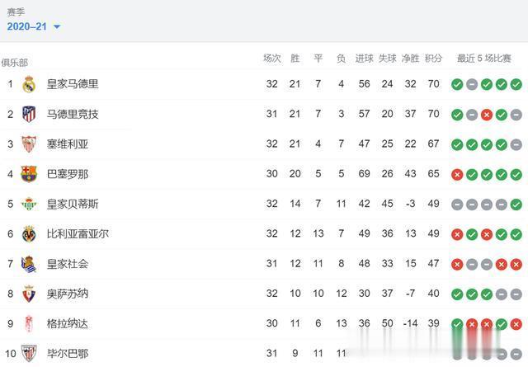Open the 2020–21 season dropdown
The image size is (528, 367).
[x=34, y=26]
